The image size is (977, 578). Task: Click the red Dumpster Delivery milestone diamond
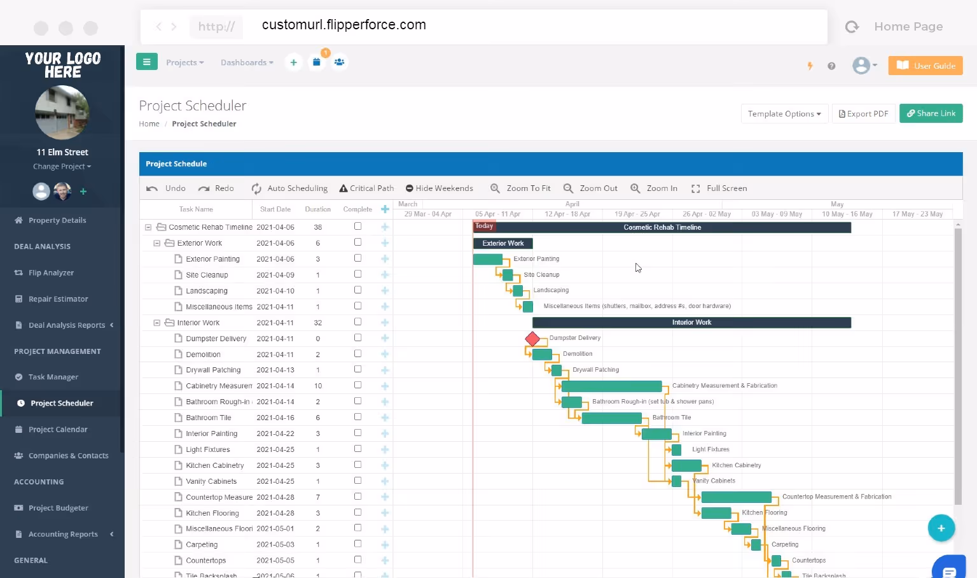click(x=533, y=339)
